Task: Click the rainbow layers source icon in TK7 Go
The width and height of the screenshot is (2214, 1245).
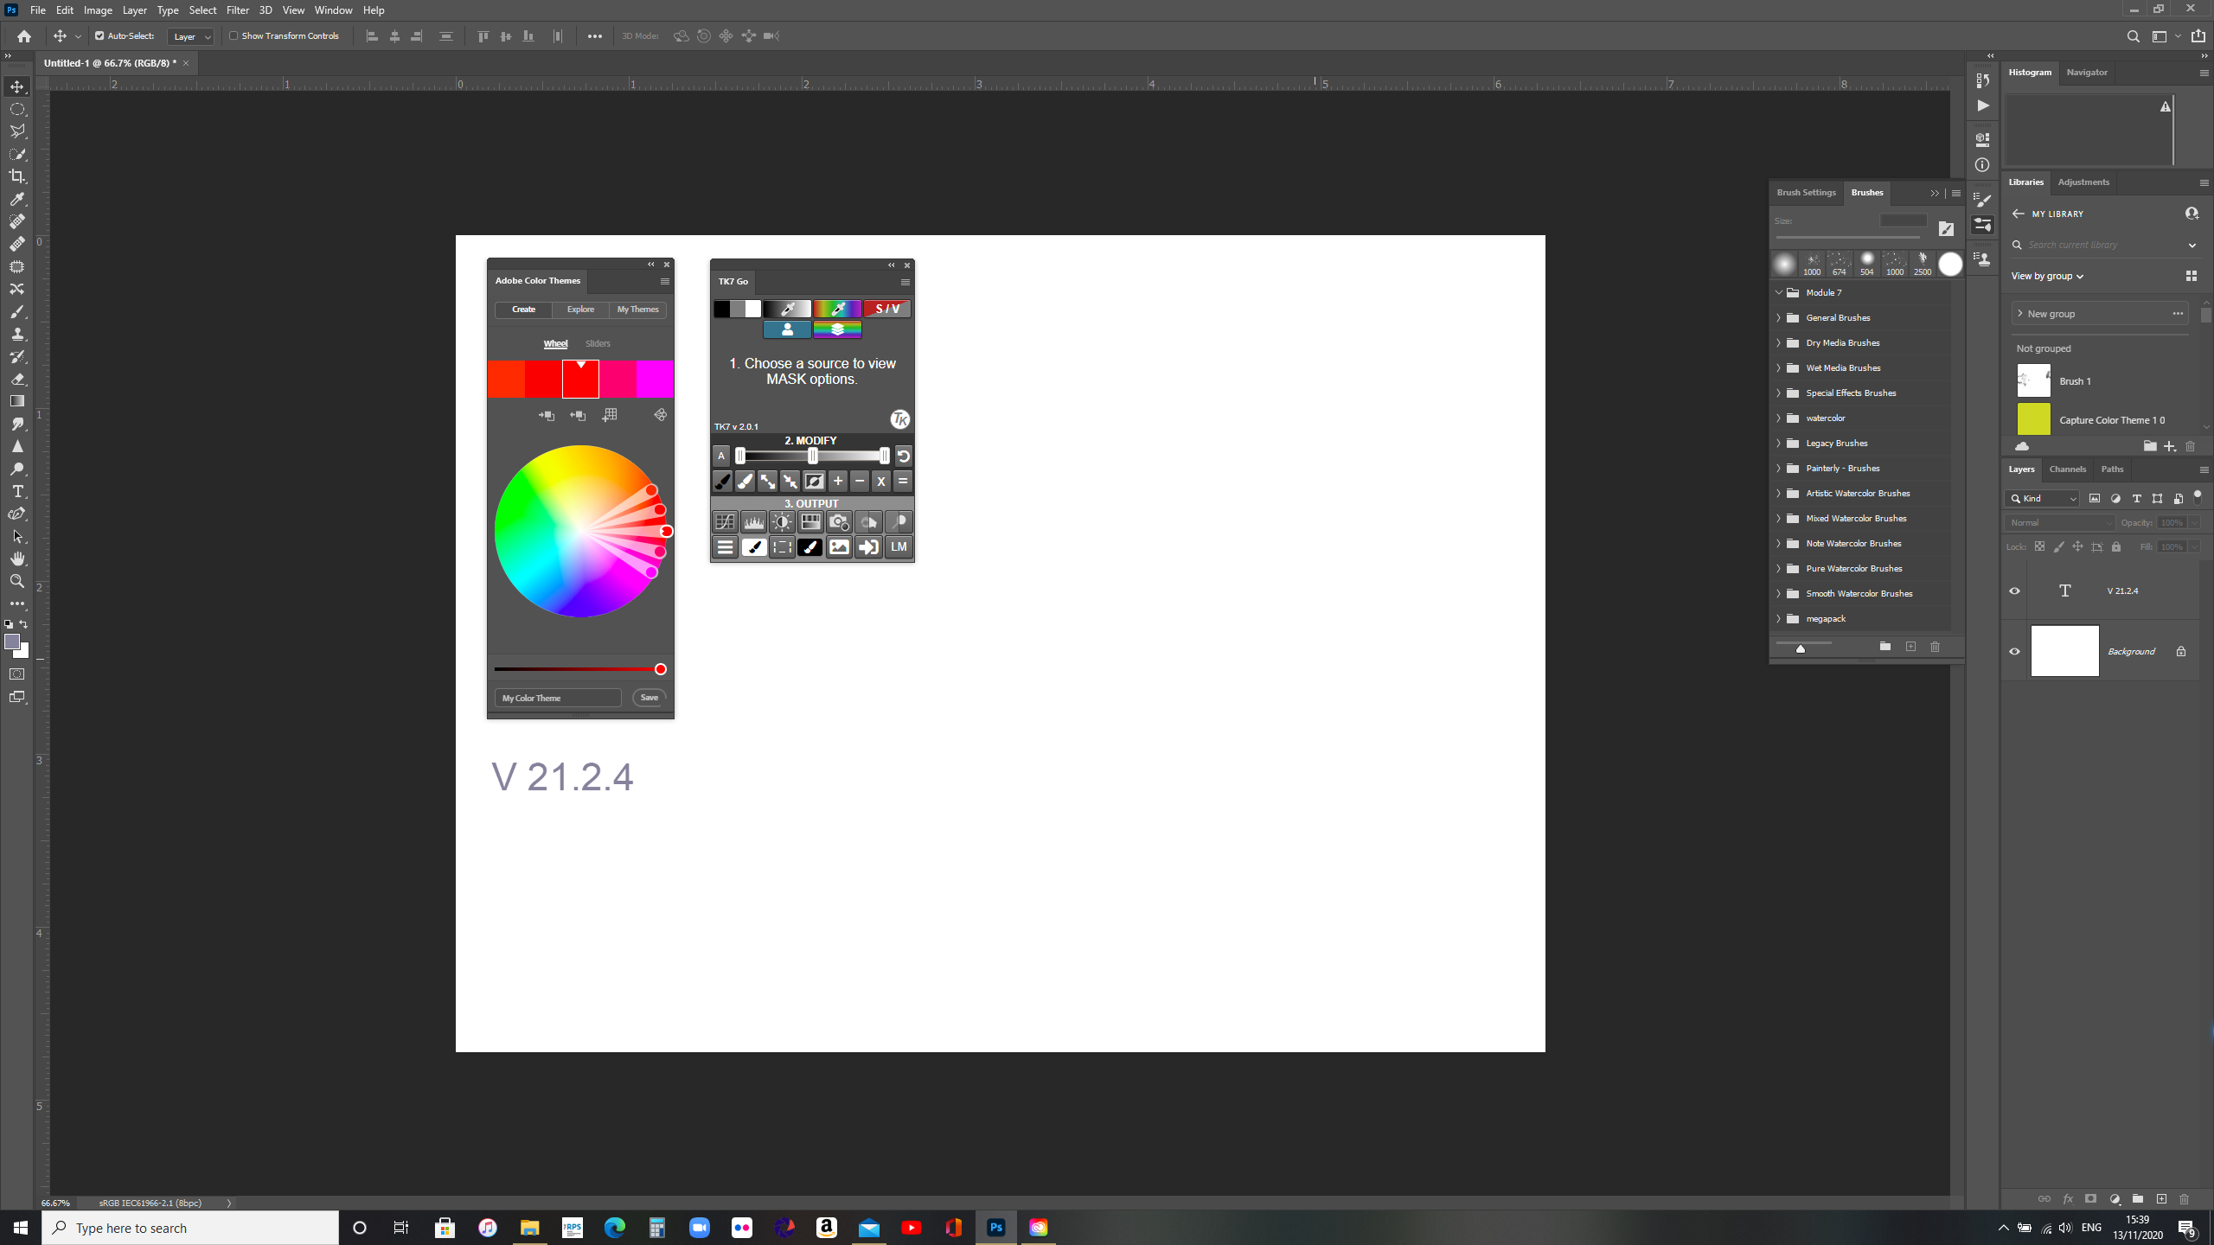Action: 836,329
